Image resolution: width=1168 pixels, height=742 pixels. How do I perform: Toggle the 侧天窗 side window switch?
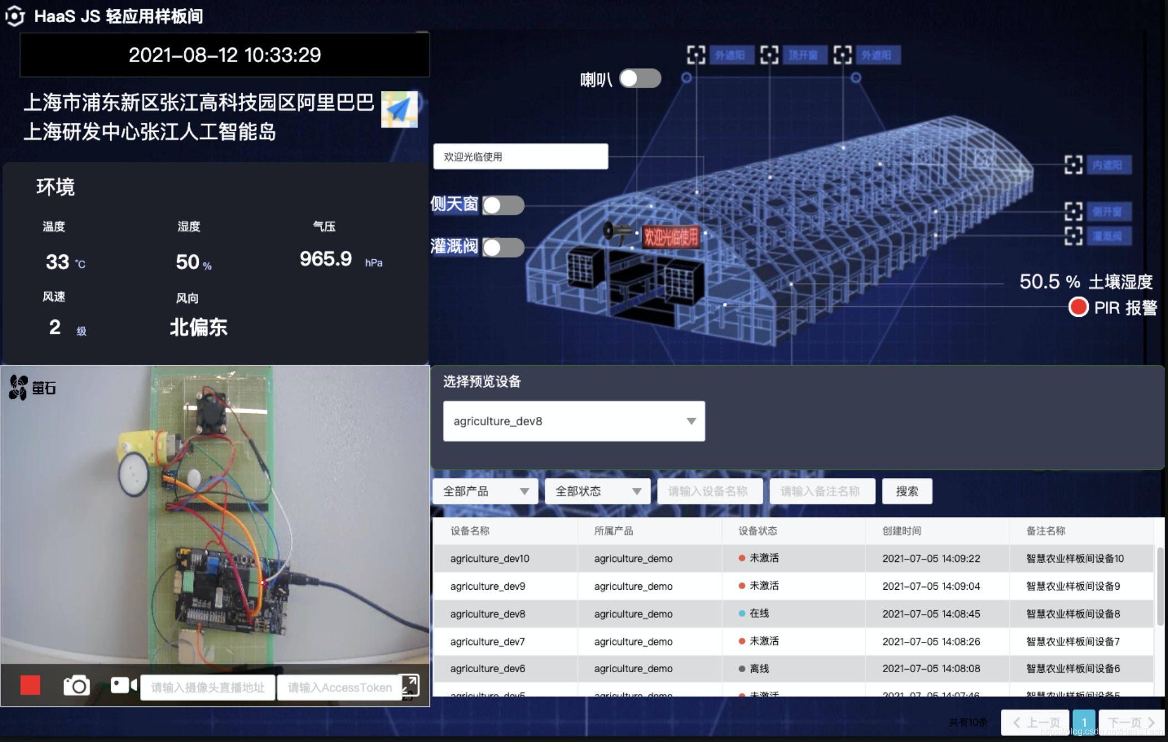click(503, 205)
